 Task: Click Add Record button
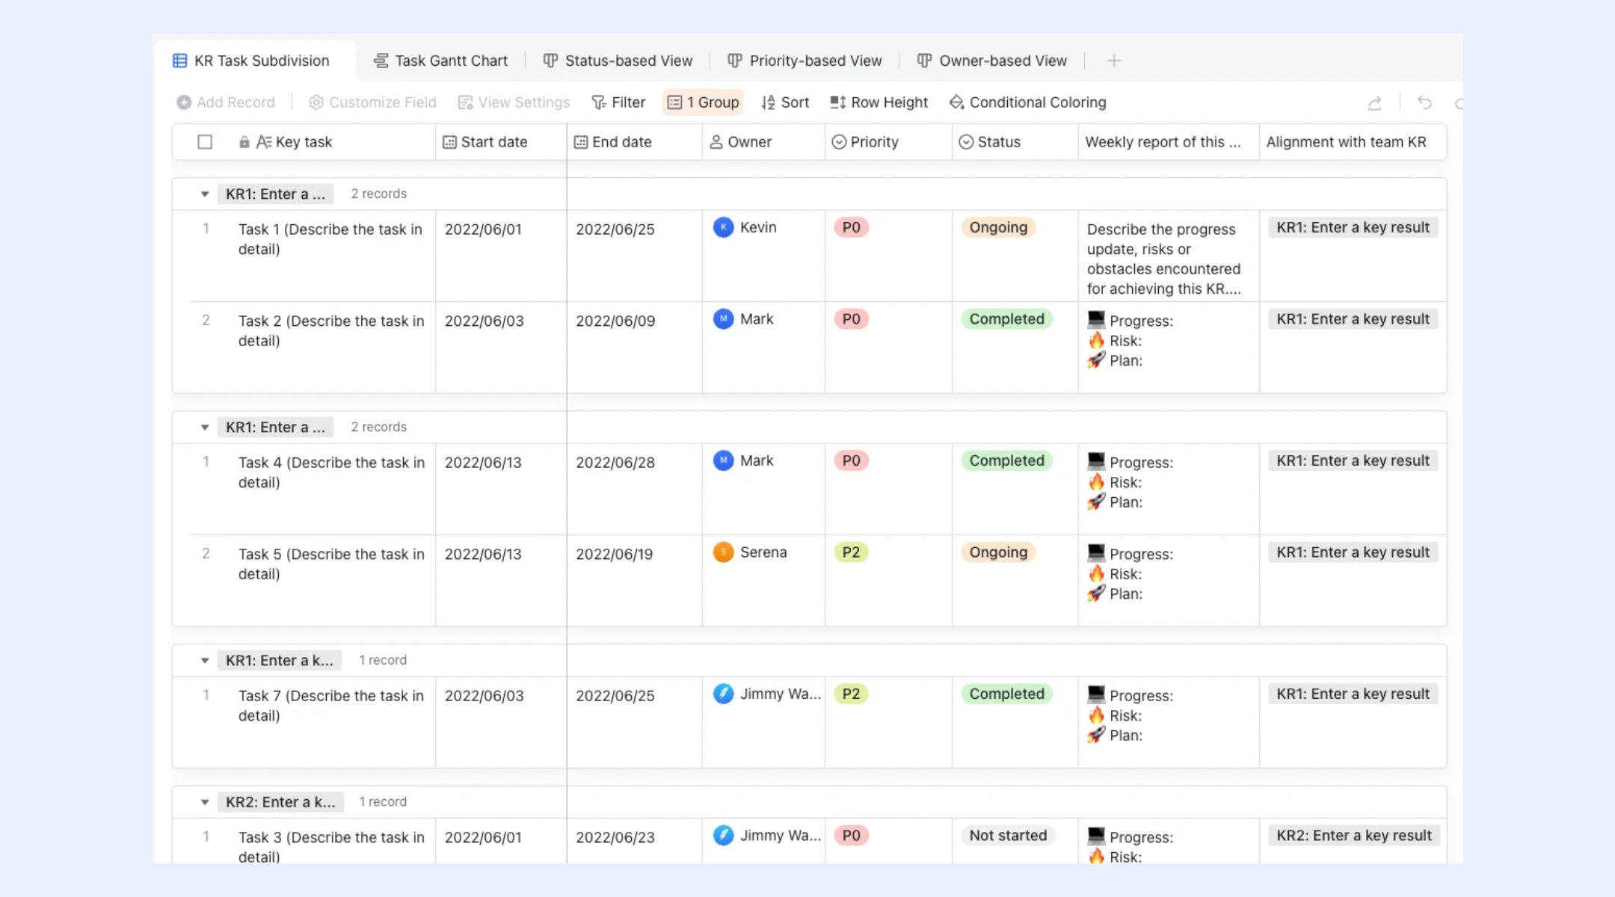226,102
